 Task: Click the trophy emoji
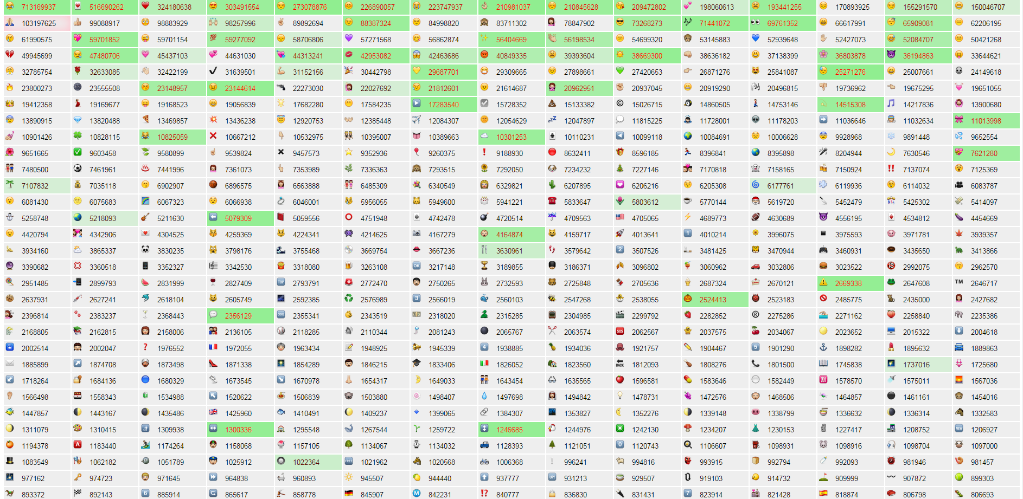pos(483,267)
